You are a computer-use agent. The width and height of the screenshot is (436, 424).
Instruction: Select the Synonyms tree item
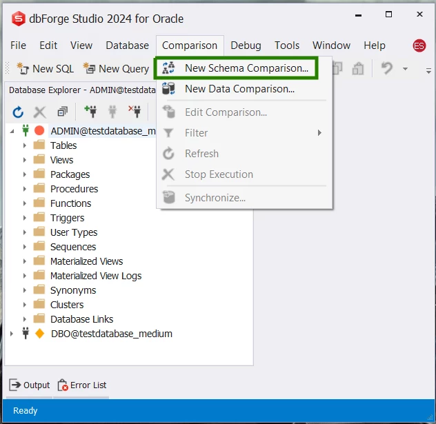pos(73,290)
